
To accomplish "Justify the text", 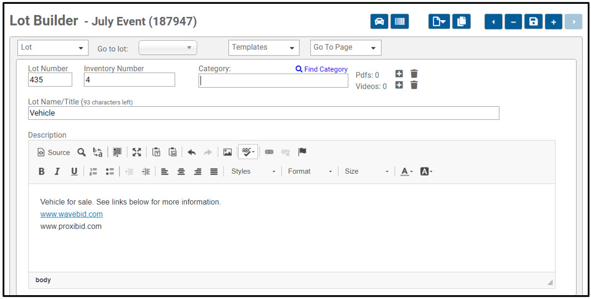I will (x=214, y=172).
